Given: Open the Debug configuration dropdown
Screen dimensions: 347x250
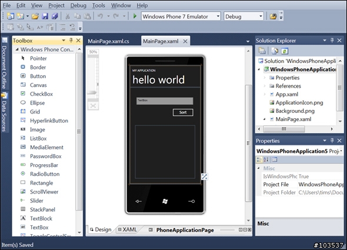Looking at the screenshot, I should click(x=243, y=16).
